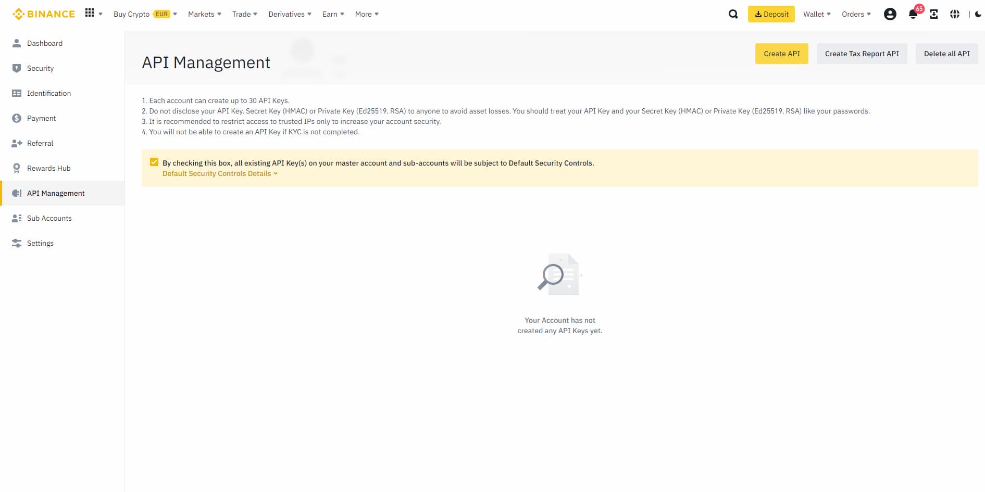Click the Referral person-plus icon
This screenshot has height=492, width=985.
pyautogui.click(x=17, y=143)
